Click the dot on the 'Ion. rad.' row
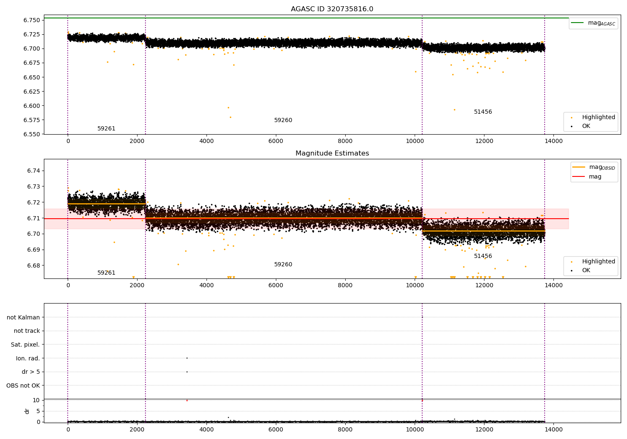This screenshot has width=627, height=439. pyautogui.click(x=187, y=358)
